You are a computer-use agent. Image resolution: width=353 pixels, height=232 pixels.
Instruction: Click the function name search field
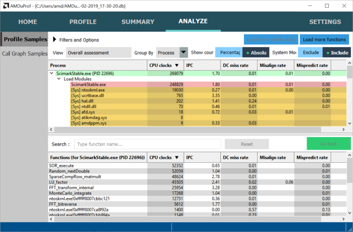click(x=148, y=144)
